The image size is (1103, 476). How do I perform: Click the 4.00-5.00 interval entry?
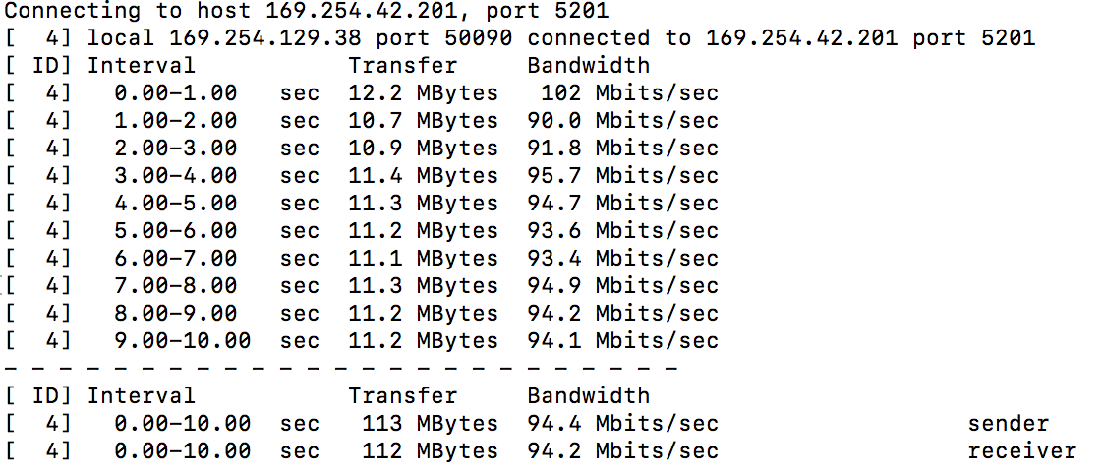tap(175, 204)
